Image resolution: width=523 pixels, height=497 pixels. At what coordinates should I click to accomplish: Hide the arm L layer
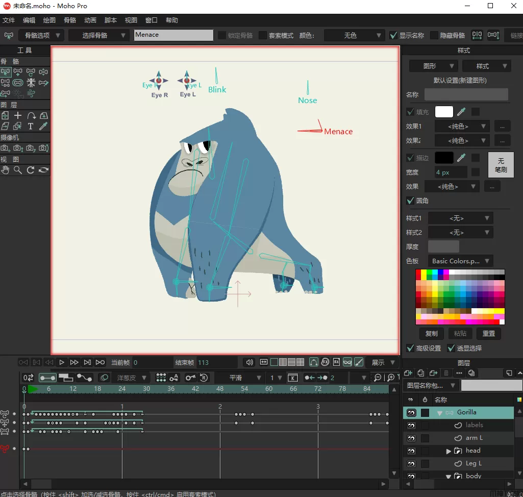411,438
